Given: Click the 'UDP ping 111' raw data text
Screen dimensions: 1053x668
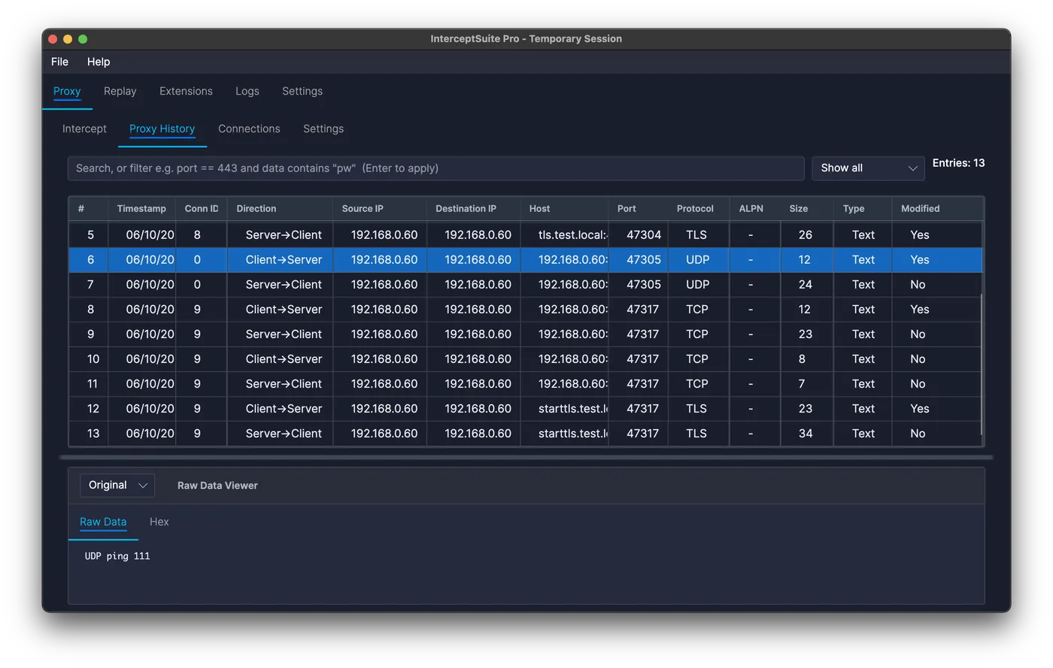Looking at the screenshot, I should (x=117, y=556).
